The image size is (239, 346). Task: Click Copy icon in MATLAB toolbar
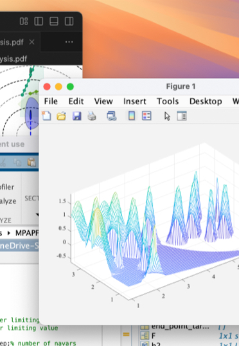pyautogui.click(x=17, y=163)
